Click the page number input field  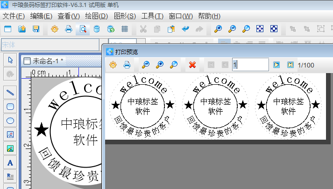pyautogui.click(x=250, y=65)
